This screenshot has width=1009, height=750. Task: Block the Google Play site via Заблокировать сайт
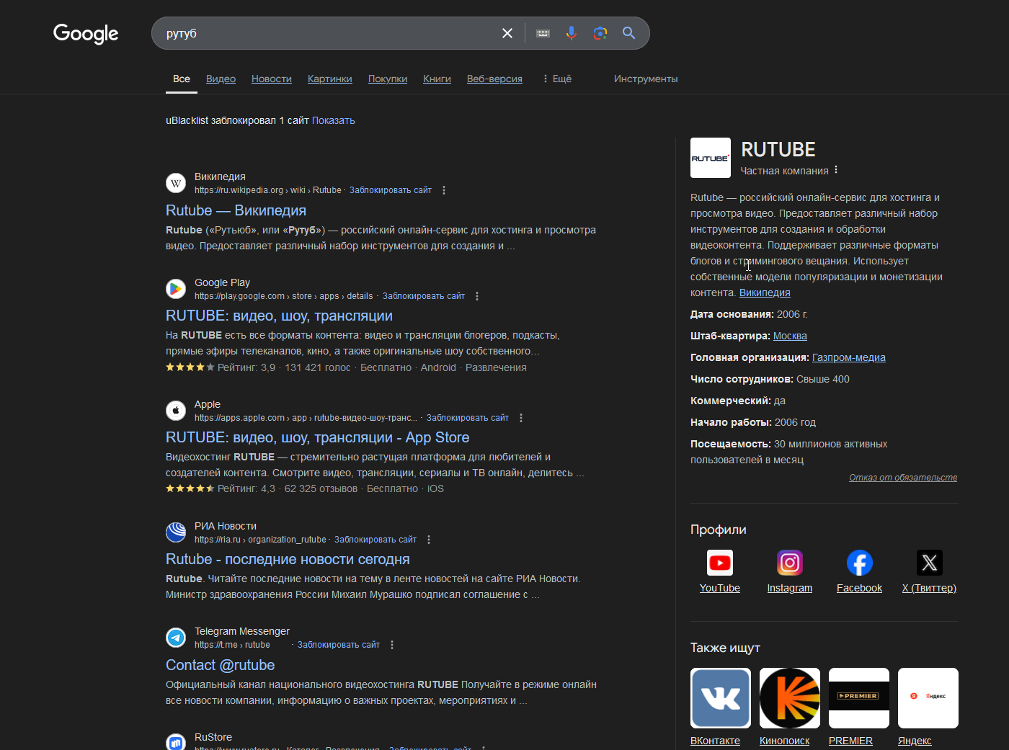coord(424,296)
